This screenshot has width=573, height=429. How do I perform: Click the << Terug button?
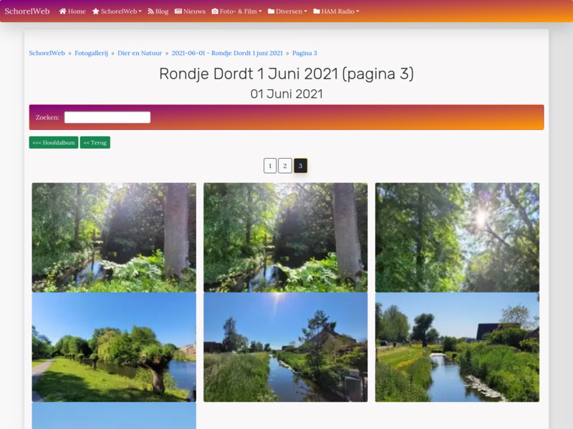pos(95,142)
